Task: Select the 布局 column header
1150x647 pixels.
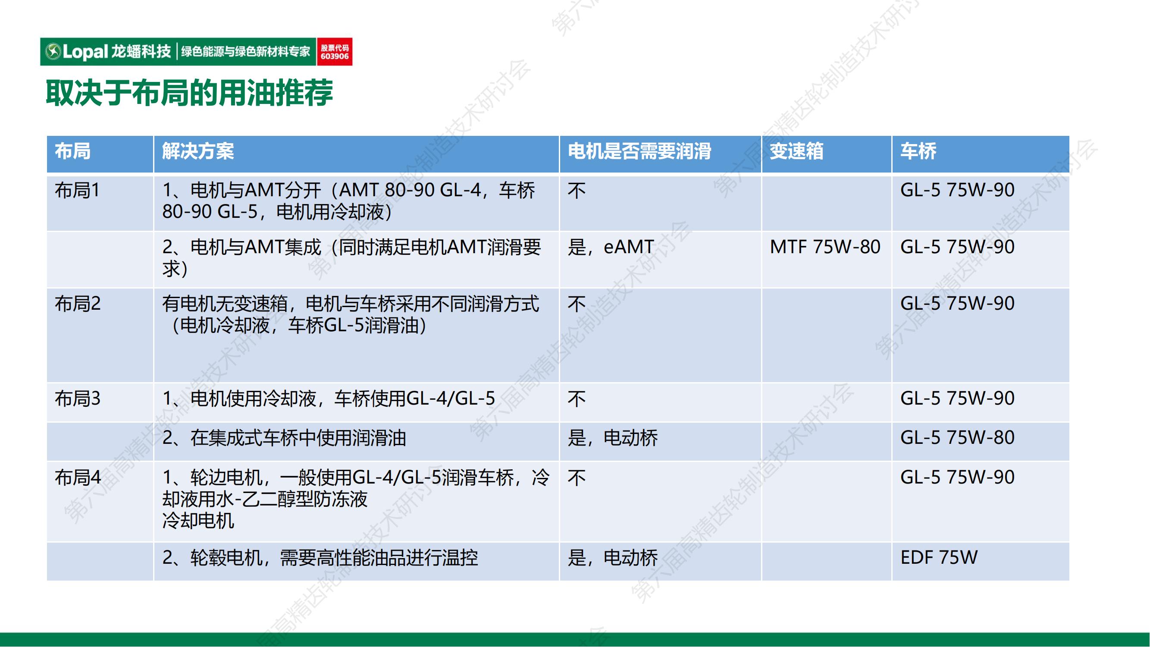Action: (x=73, y=151)
